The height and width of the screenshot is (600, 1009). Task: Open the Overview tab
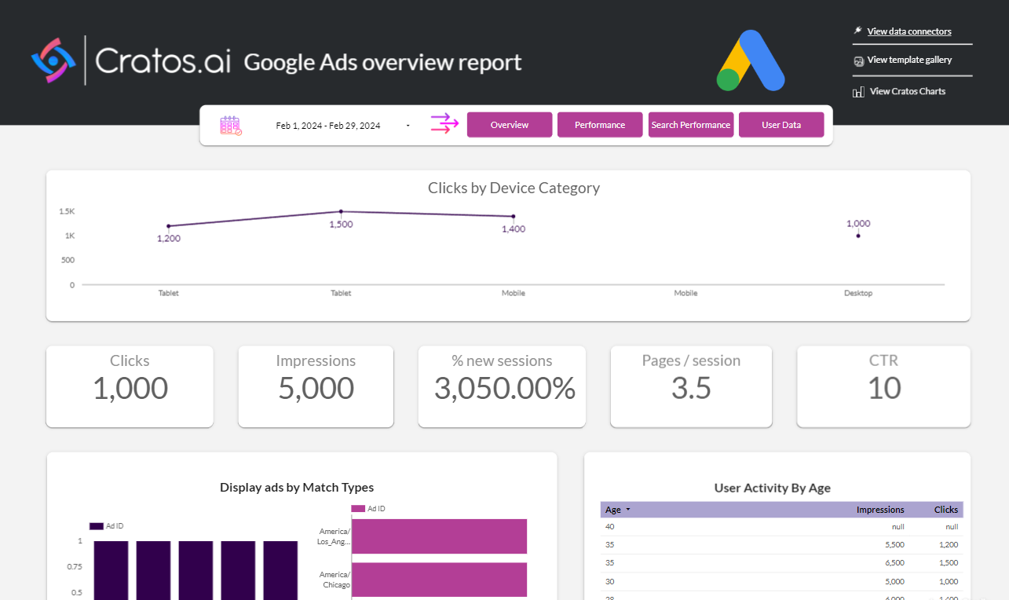point(510,125)
